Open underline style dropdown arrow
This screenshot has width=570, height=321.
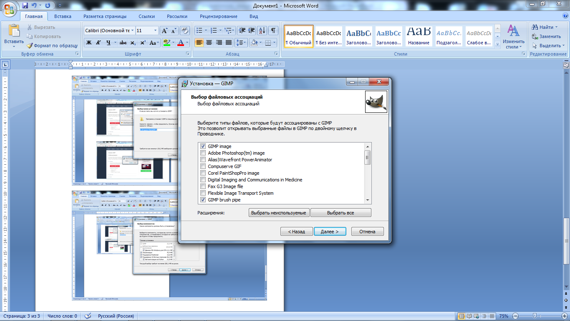[x=115, y=43]
